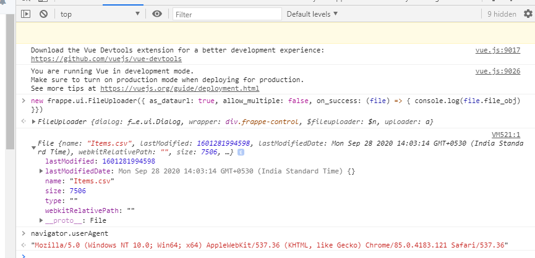This screenshot has width=535, height=258.
Task: Click the 9 hidden messages label
Action: point(502,14)
